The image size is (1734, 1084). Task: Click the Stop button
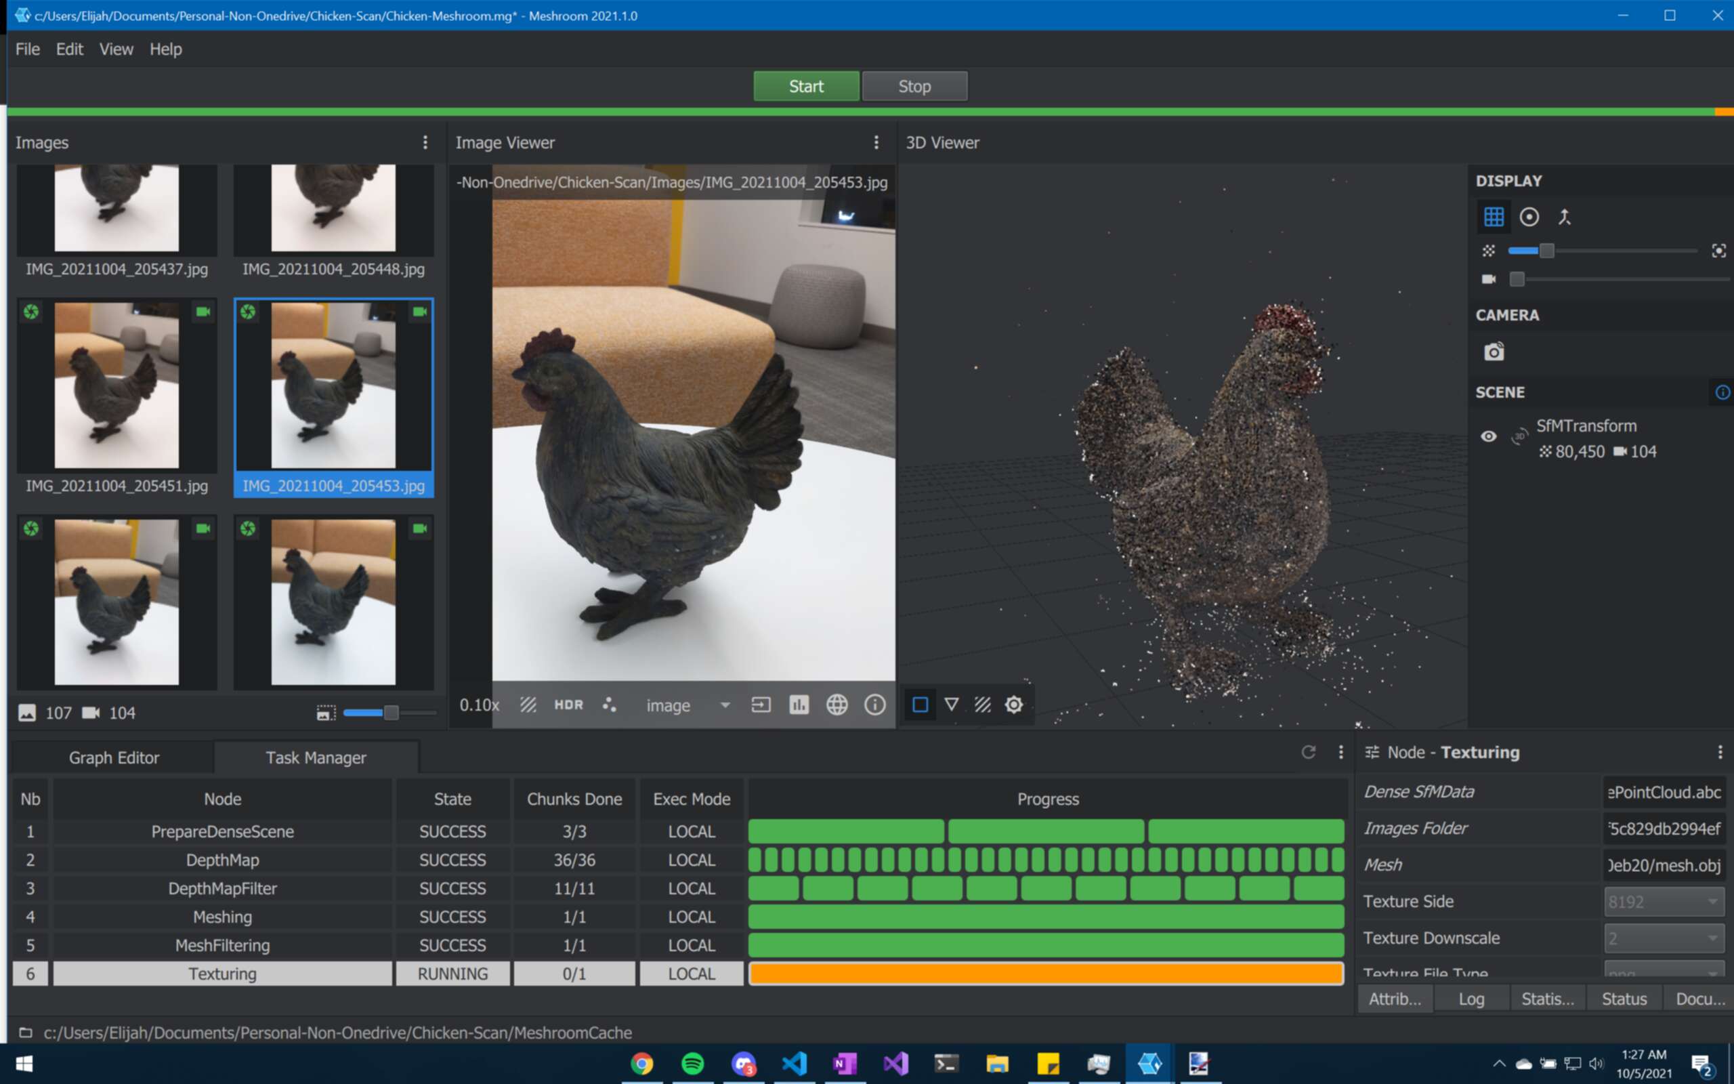point(915,86)
